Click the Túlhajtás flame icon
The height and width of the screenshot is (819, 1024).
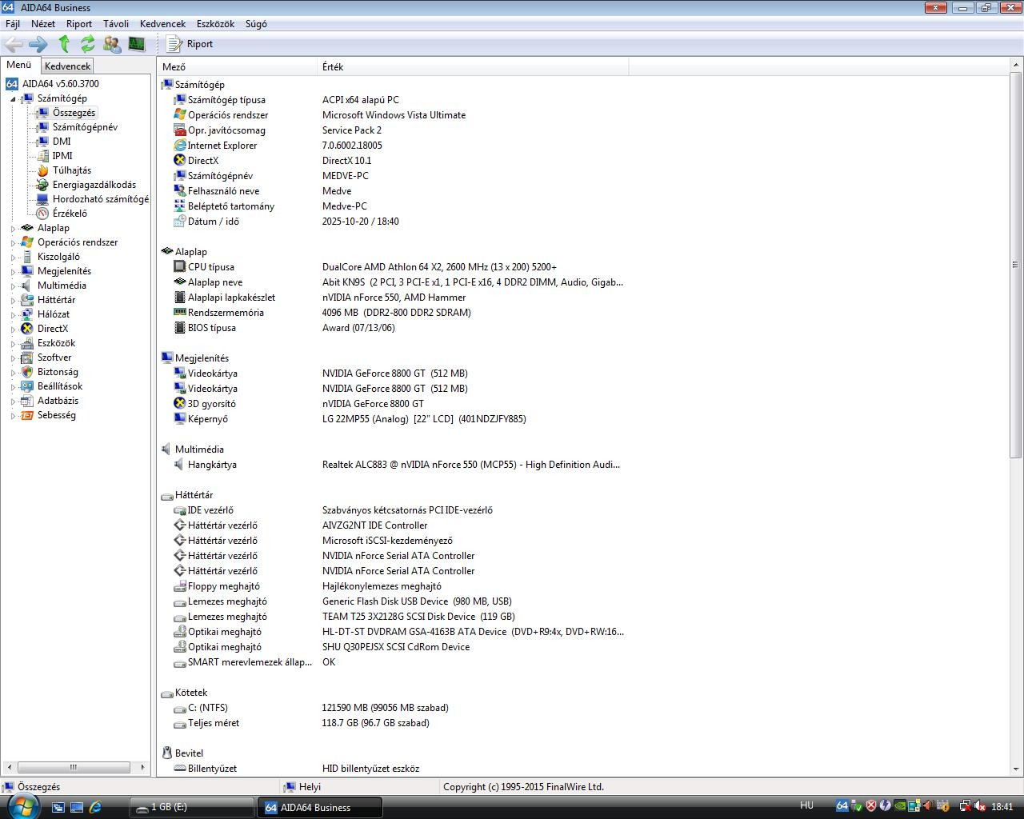coord(42,170)
